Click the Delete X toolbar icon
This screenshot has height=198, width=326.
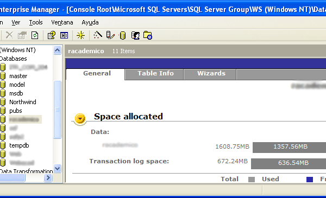pyautogui.click(x=9, y=35)
